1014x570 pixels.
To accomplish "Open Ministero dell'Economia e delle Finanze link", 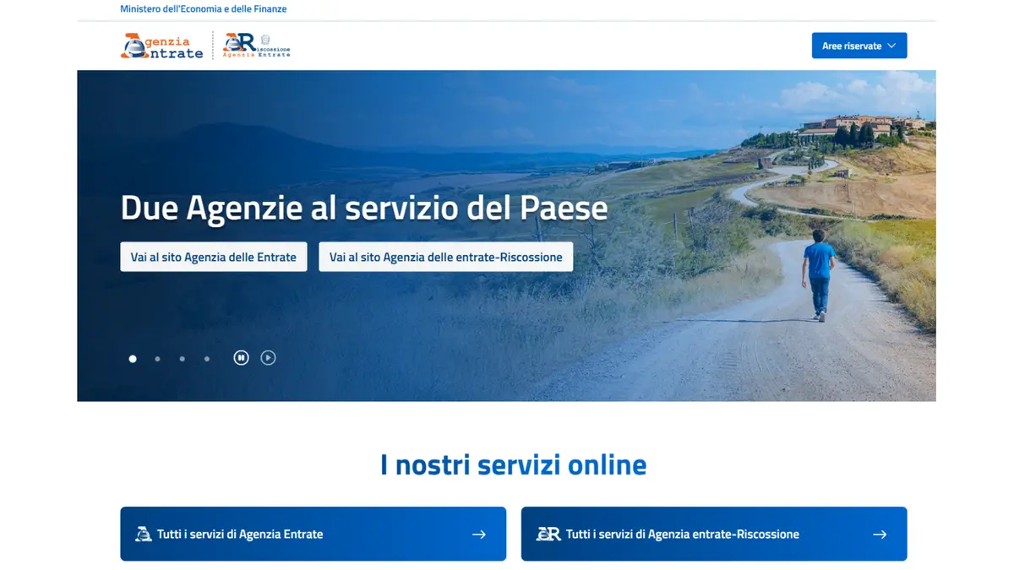I will tap(203, 9).
